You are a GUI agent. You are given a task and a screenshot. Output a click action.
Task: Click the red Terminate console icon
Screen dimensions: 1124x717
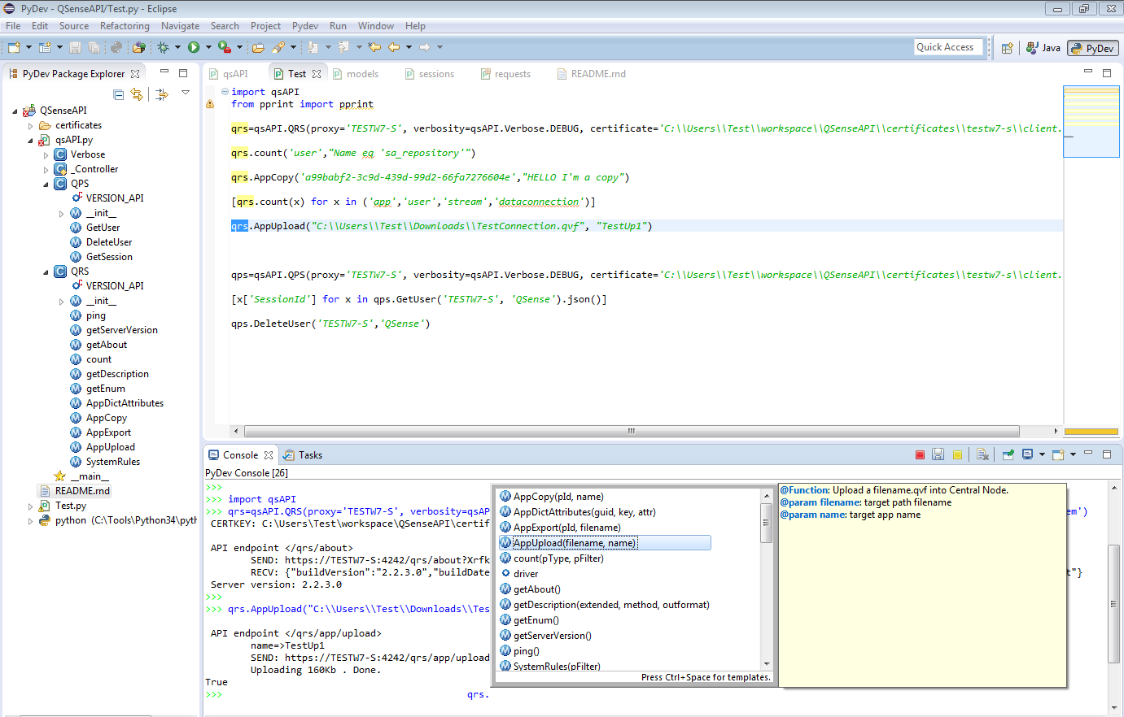point(920,455)
